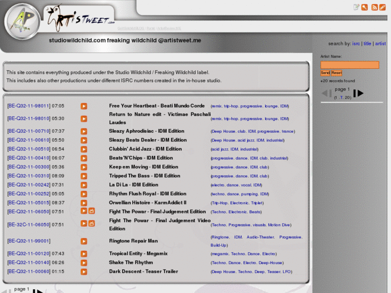The width and height of the screenshot is (391, 293).
Task: Click the round AP logo
Action: click(22, 22)
